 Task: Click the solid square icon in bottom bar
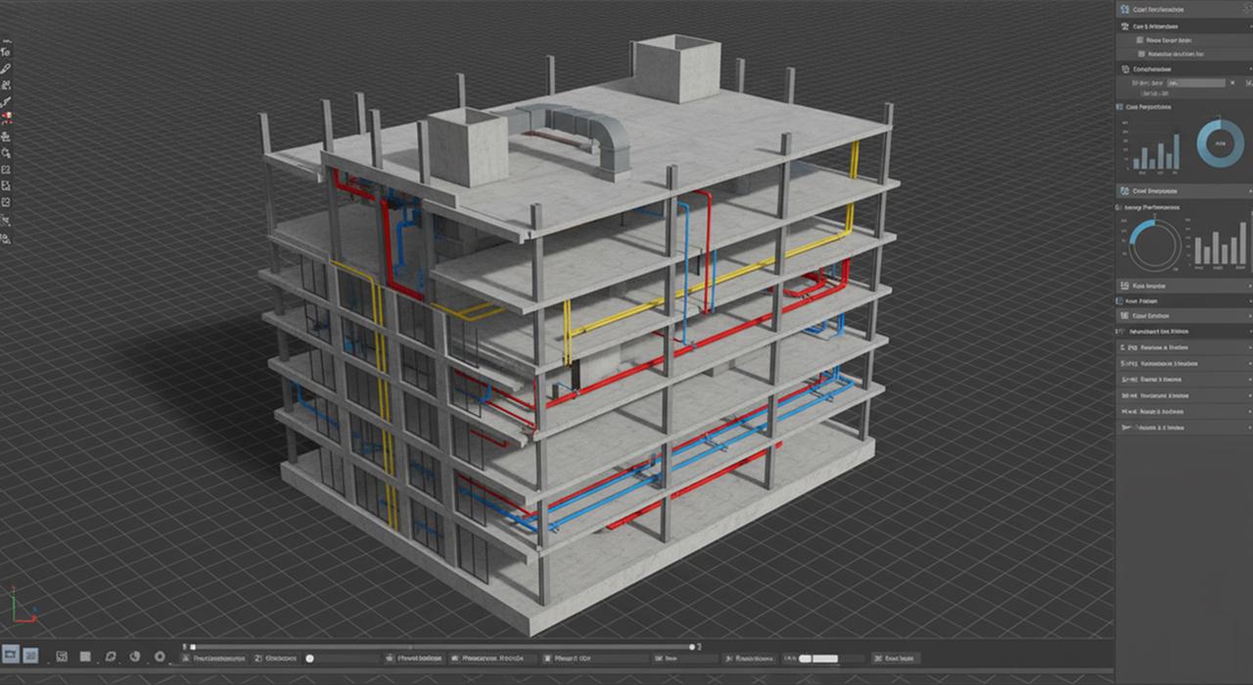tap(85, 657)
